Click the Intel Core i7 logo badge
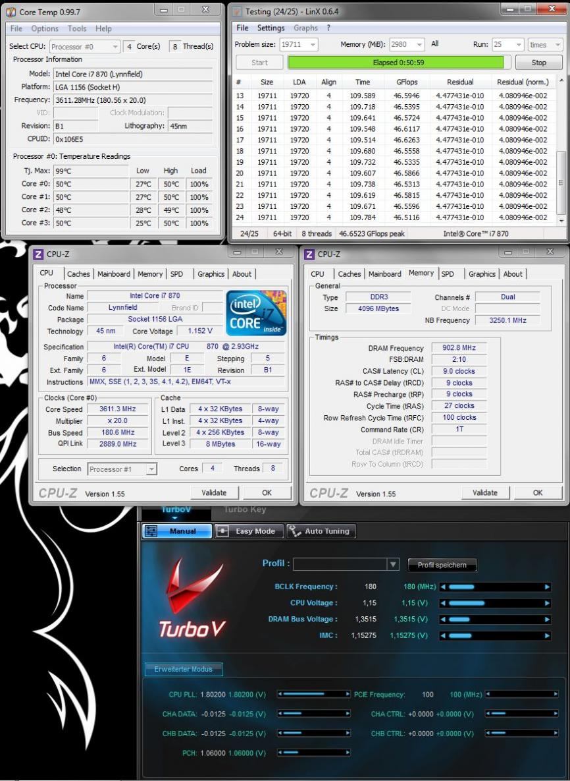 [x=255, y=313]
